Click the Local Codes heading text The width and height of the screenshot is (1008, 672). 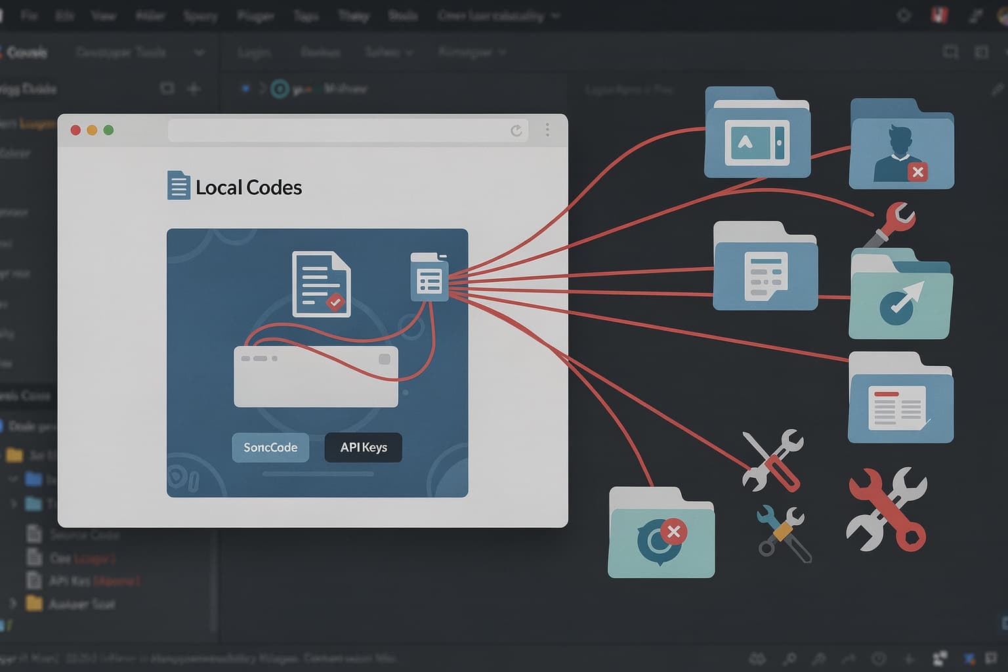(x=249, y=188)
